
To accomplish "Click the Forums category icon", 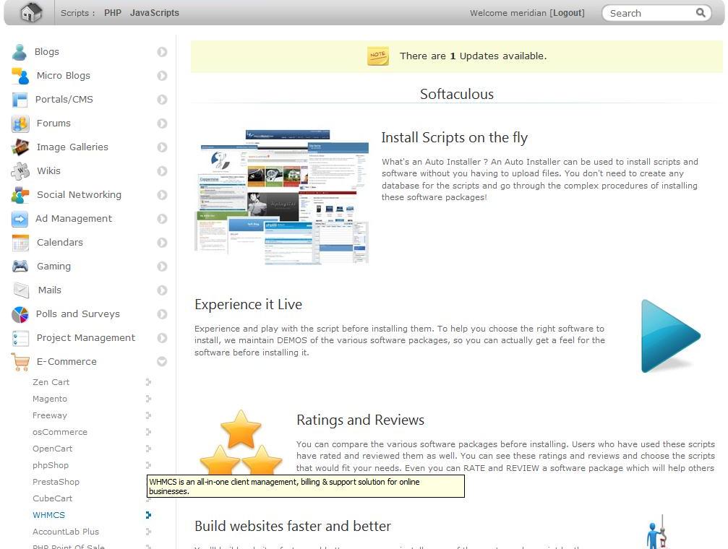I will [20, 124].
